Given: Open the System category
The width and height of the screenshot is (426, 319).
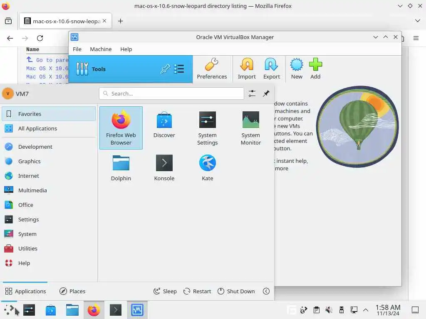Looking at the screenshot, I should (49, 234).
